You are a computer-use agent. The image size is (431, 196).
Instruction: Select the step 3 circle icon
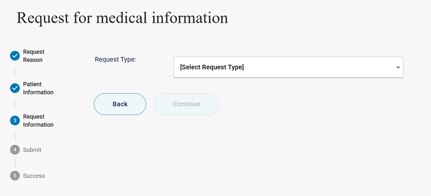(x=15, y=121)
